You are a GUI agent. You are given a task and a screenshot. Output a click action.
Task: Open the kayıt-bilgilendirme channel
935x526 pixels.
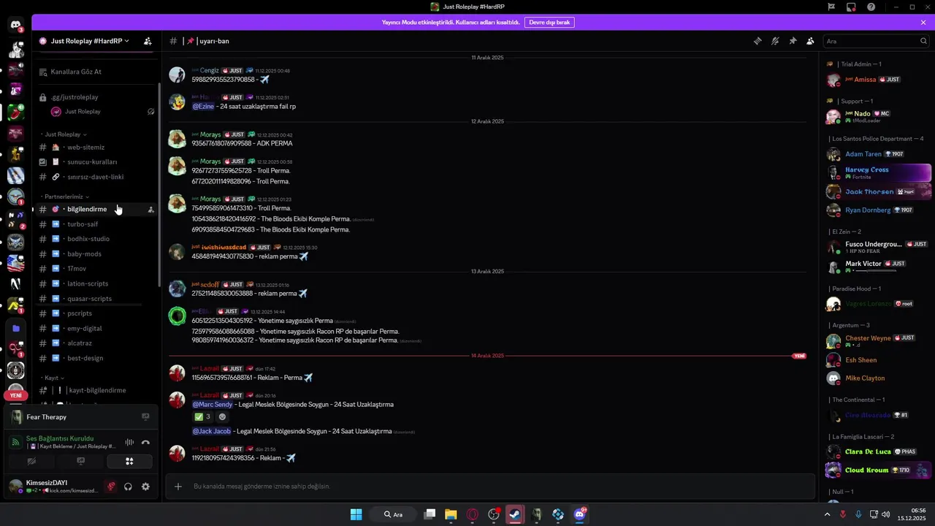point(95,390)
